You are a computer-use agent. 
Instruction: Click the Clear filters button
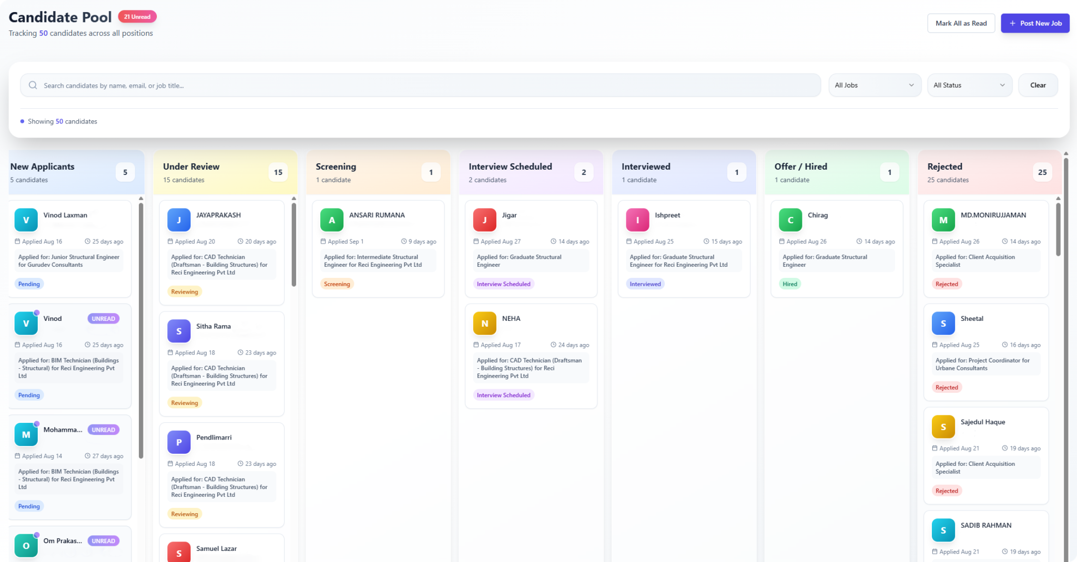click(x=1038, y=85)
